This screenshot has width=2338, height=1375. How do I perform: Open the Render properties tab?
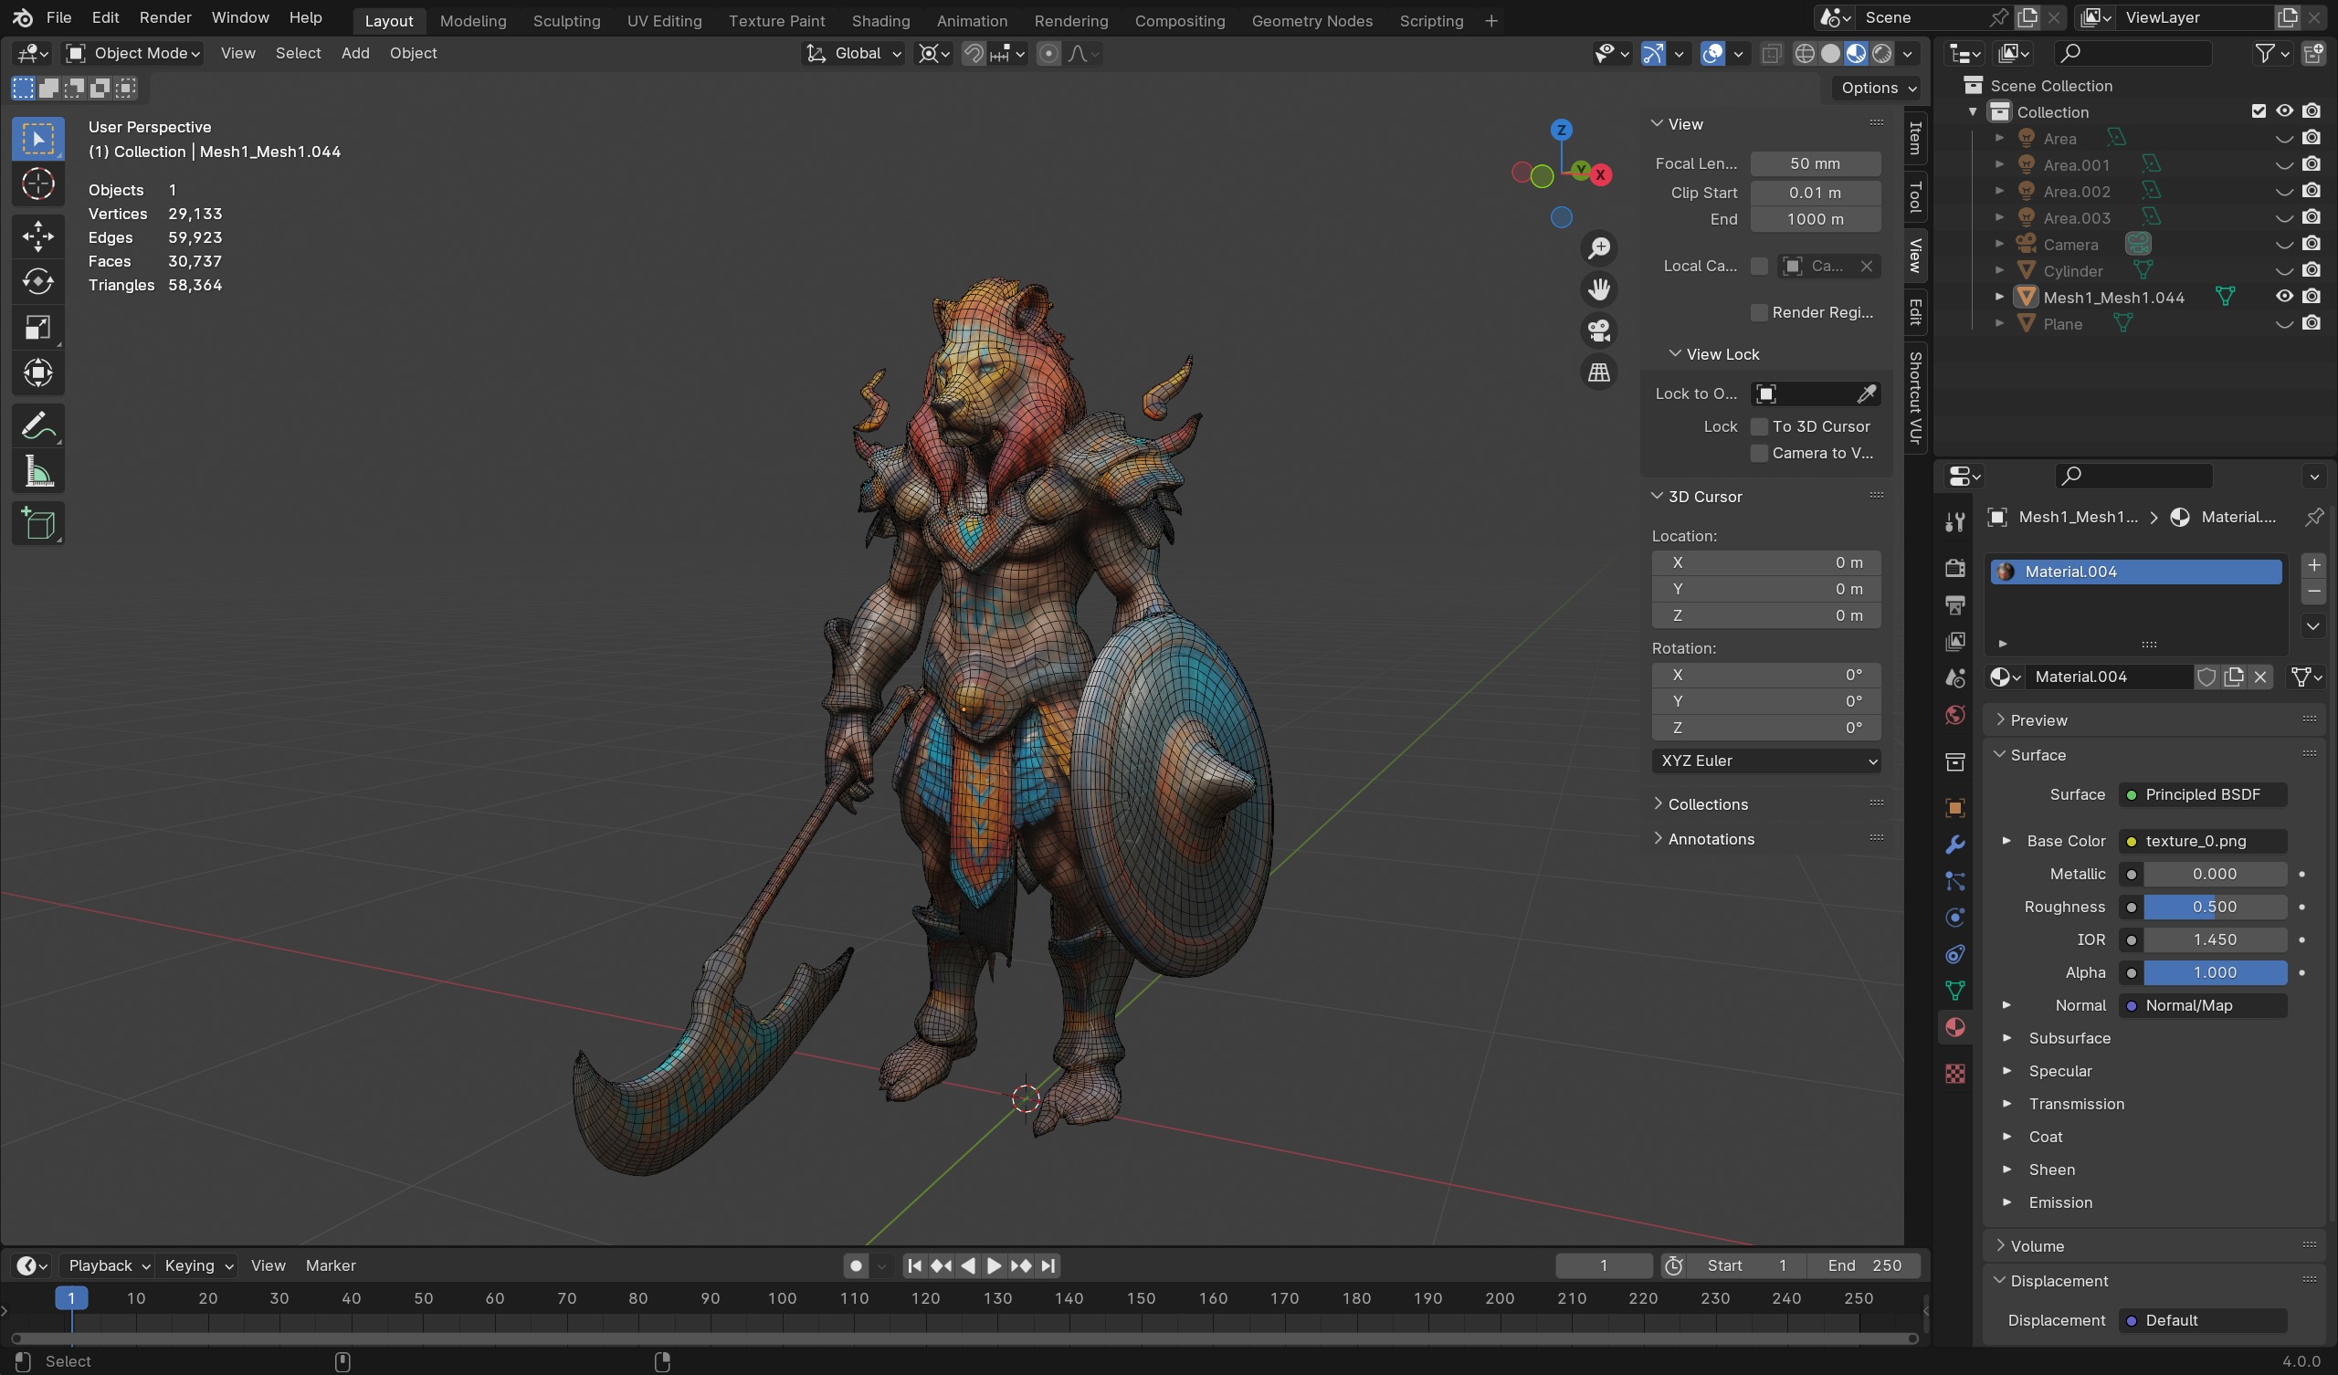pyautogui.click(x=1954, y=568)
